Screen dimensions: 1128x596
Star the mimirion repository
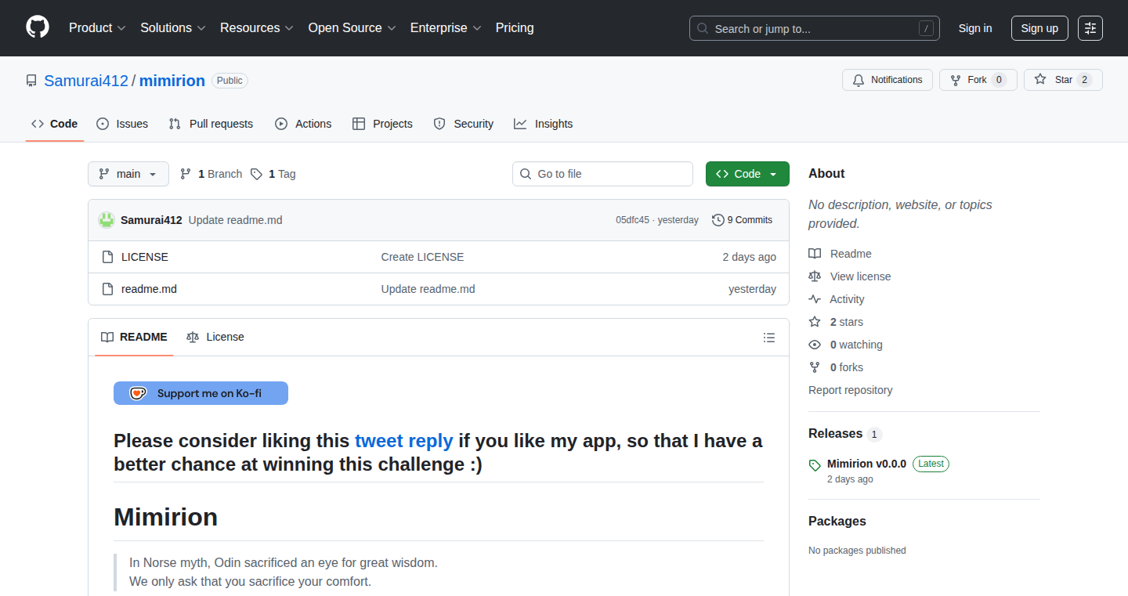pyautogui.click(x=1063, y=80)
